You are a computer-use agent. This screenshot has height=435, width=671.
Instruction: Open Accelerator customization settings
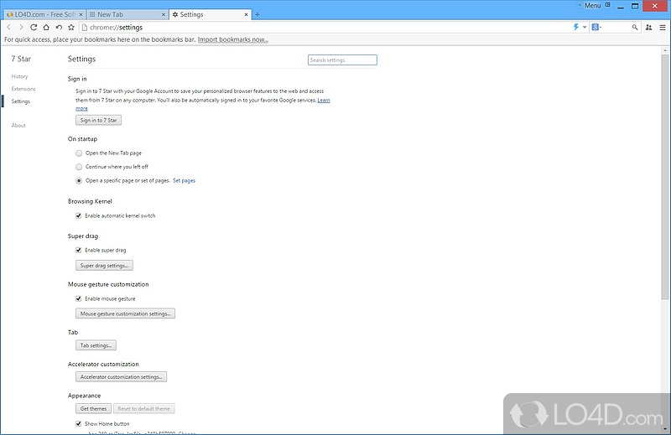(x=121, y=377)
